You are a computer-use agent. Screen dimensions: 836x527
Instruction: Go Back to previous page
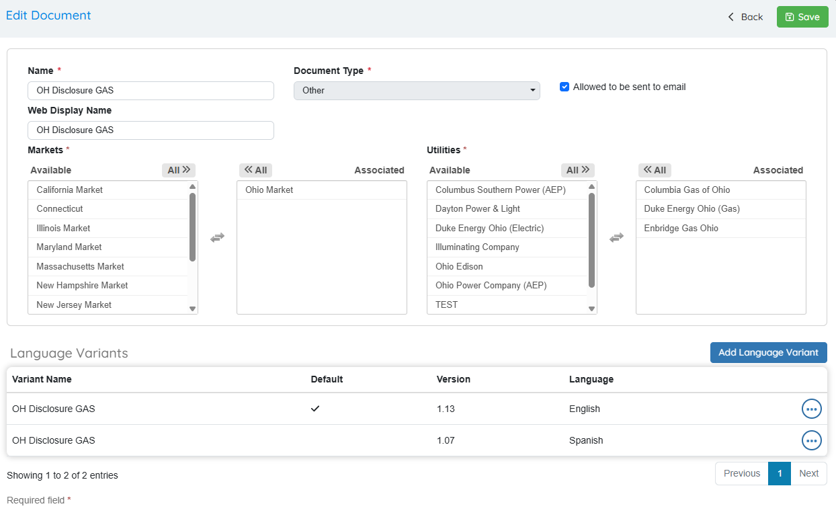[x=745, y=17]
